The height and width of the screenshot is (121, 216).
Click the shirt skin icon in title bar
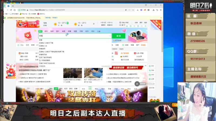pyautogui.click(x=146, y=5)
